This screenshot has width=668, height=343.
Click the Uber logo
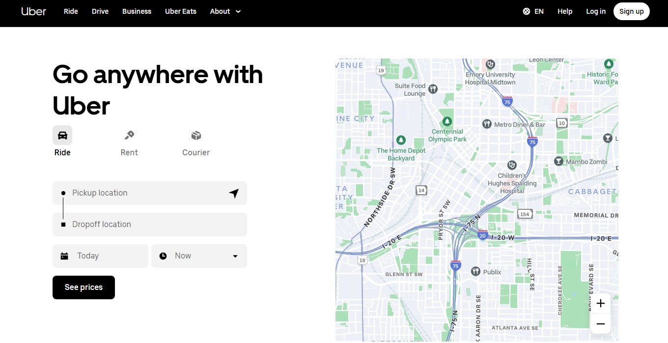point(34,11)
